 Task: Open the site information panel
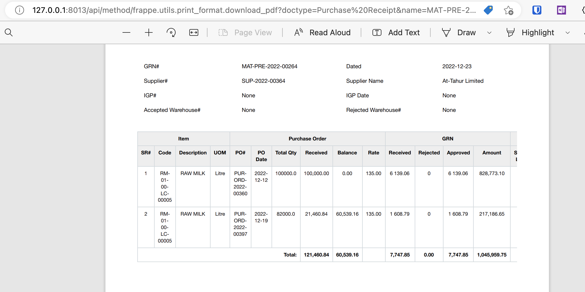pos(19,10)
